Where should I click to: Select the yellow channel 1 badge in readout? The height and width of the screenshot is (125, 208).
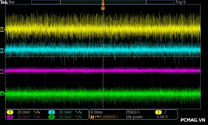[10, 112]
